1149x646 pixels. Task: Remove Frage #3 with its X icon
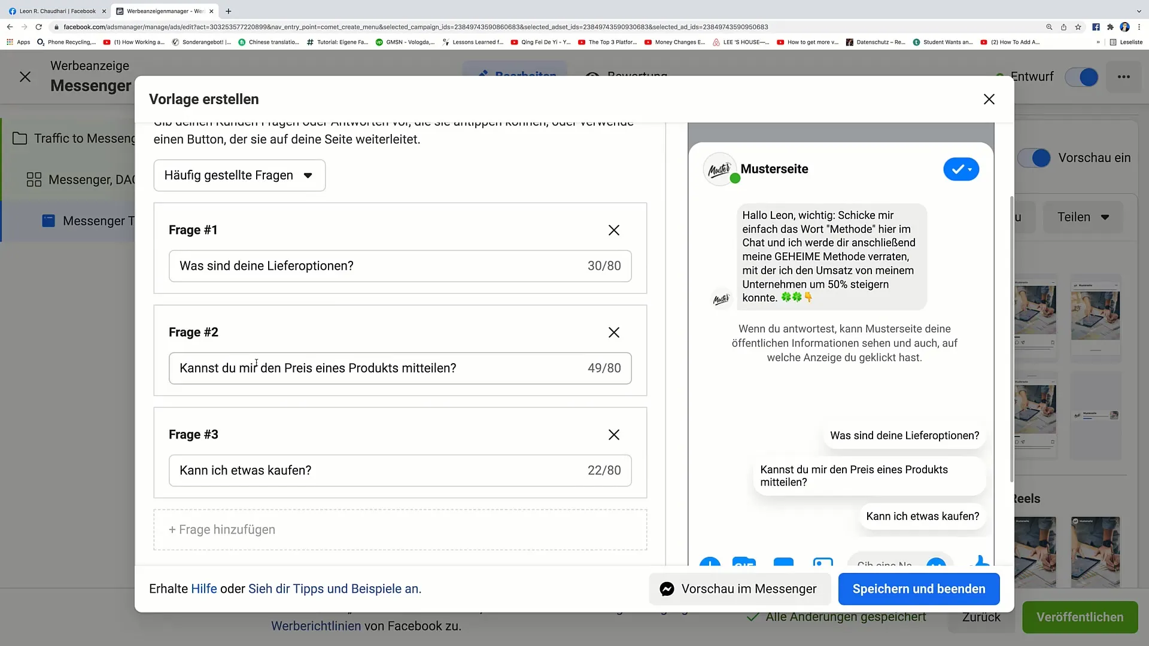tap(613, 435)
